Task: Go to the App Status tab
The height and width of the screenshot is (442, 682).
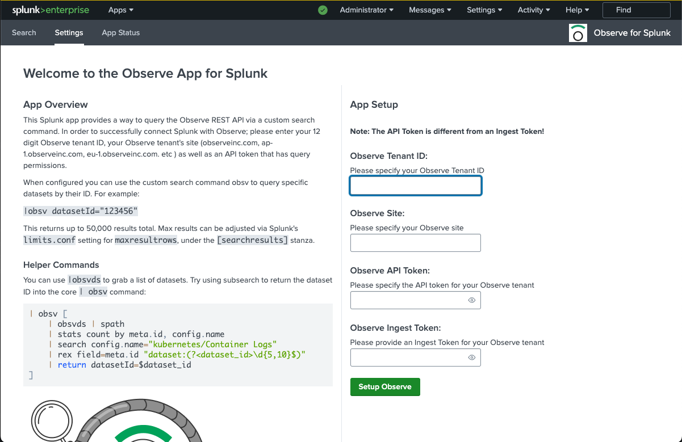Action: pyautogui.click(x=120, y=32)
